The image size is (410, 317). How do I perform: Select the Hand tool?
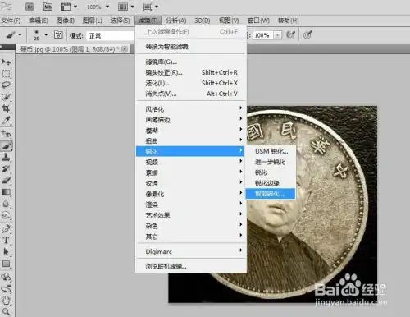(6, 300)
